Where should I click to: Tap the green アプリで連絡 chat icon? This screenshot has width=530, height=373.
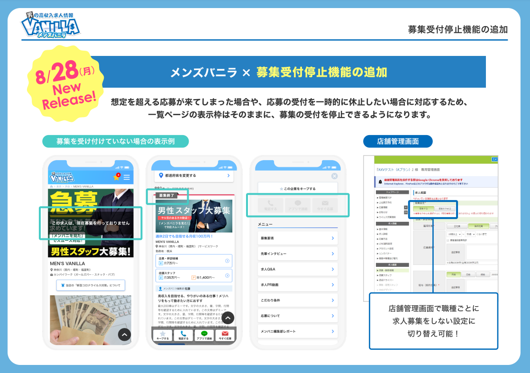[x=204, y=333]
